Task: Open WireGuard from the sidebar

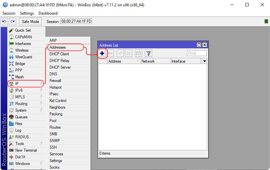Action: pyautogui.click(x=23, y=57)
